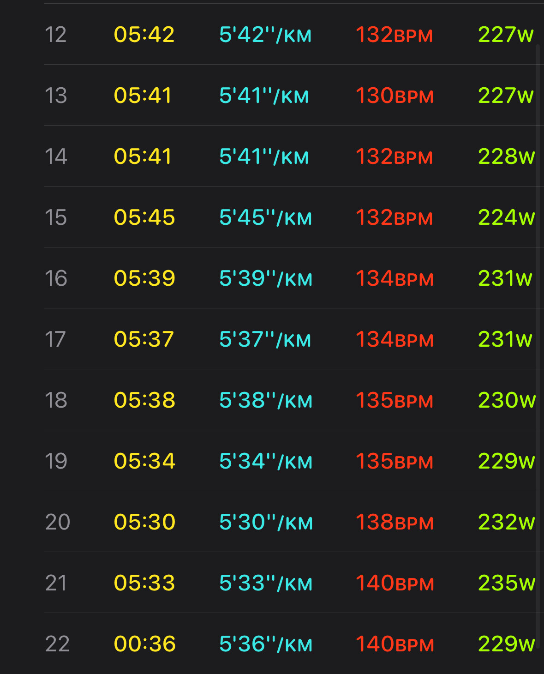This screenshot has height=674, width=544.
Task: Tap the split number 20 label
Action: coord(57,522)
